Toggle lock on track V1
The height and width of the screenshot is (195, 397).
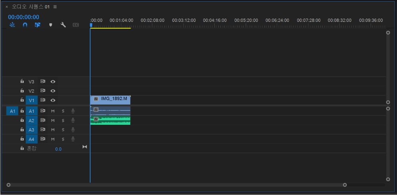click(x=22, y=100)
